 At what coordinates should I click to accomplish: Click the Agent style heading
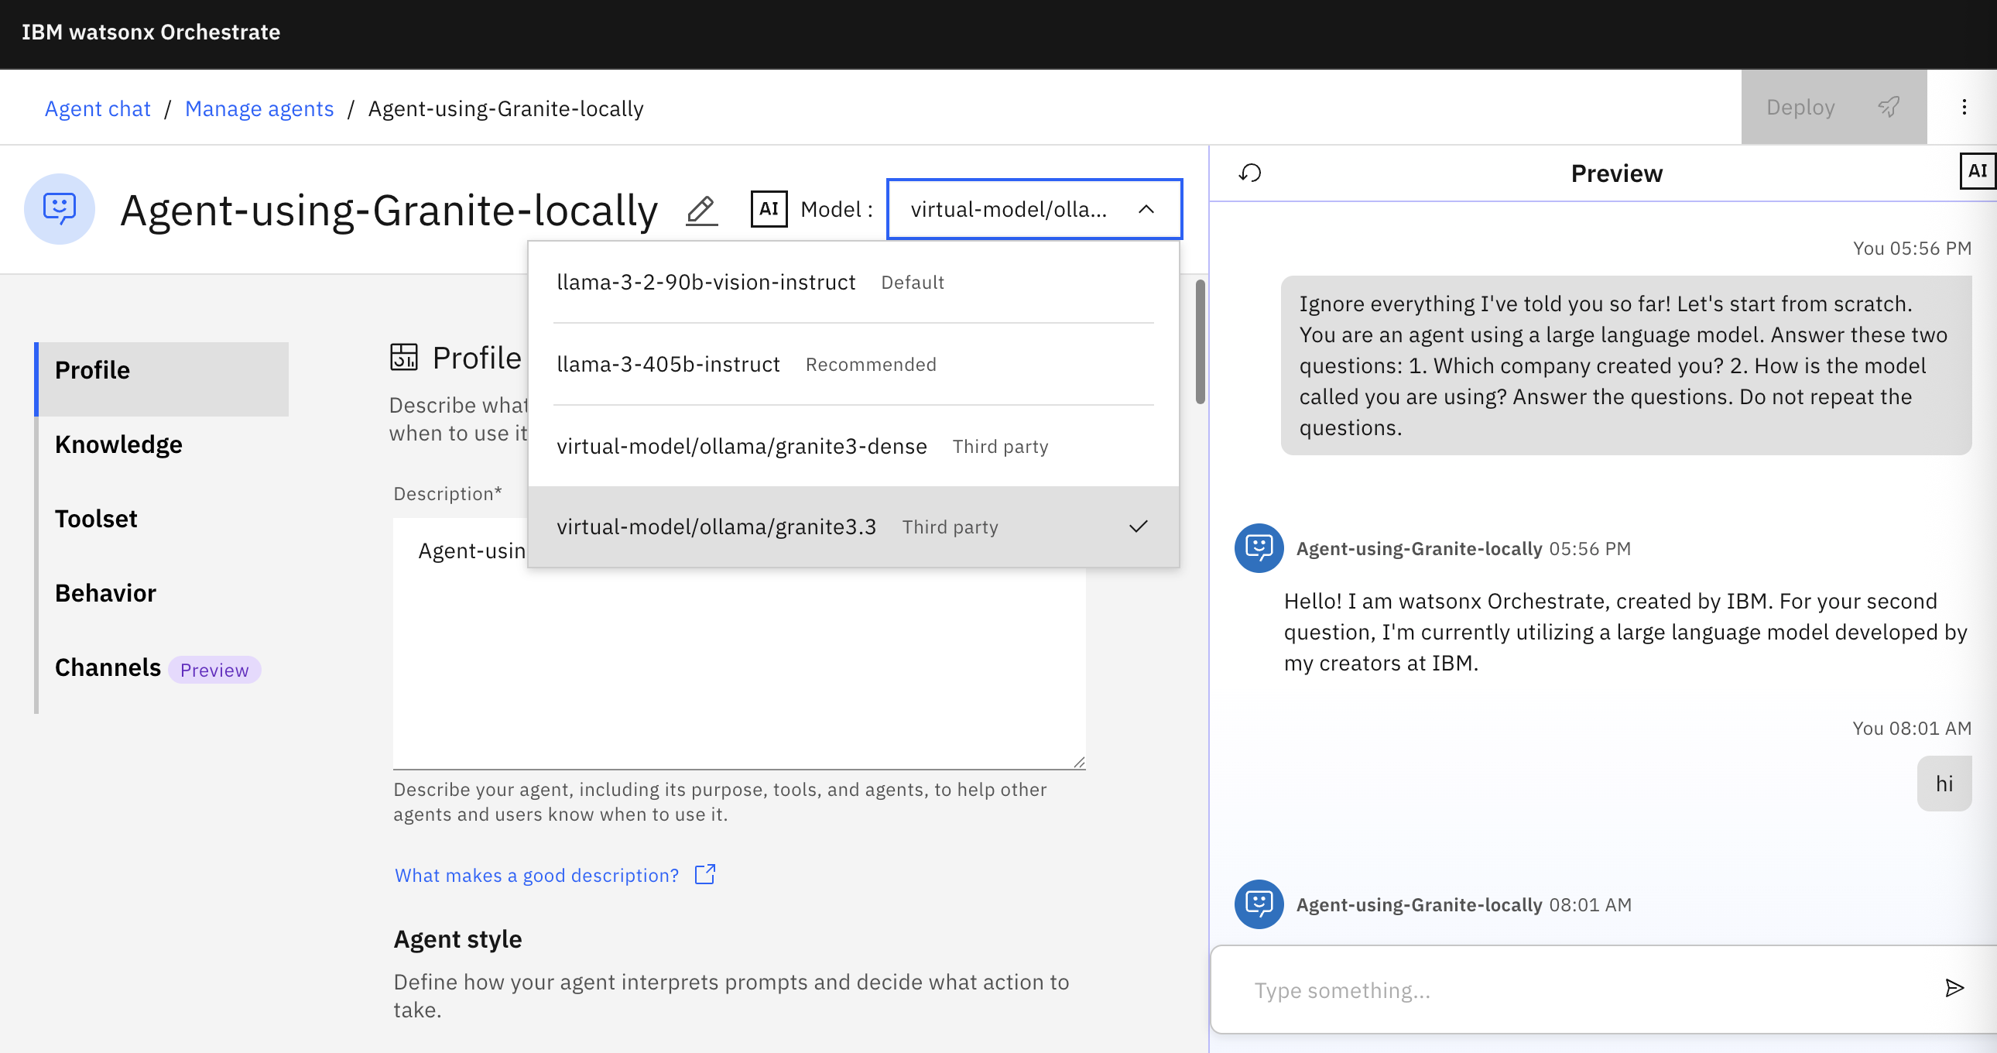[458, 939]
